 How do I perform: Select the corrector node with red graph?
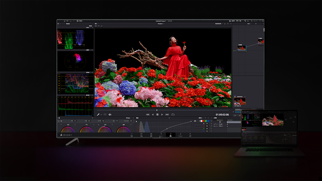(242, 48)
